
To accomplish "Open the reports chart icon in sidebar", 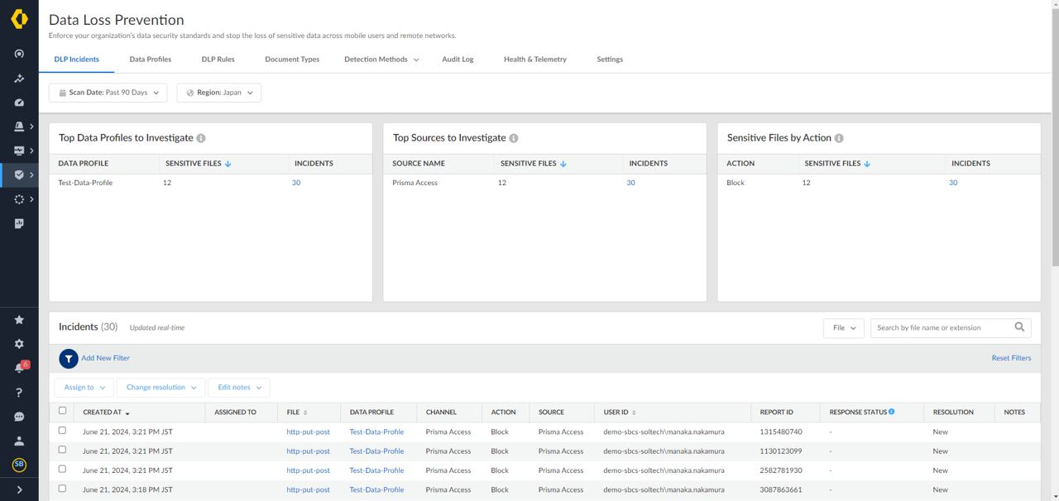I will [19, 223].
